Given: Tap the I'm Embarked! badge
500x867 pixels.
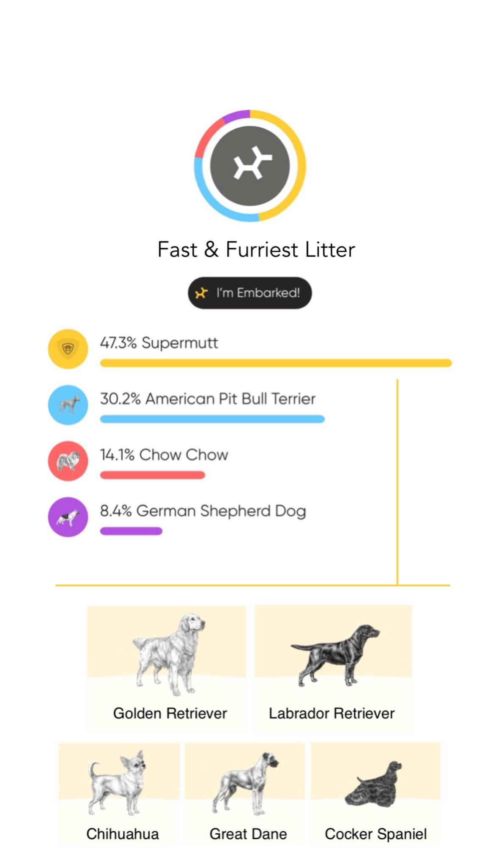Looking at the screenshot, I should [250, 293].
